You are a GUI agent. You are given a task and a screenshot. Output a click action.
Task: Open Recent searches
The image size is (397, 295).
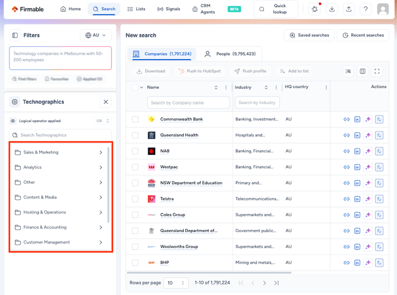point(363,35)
